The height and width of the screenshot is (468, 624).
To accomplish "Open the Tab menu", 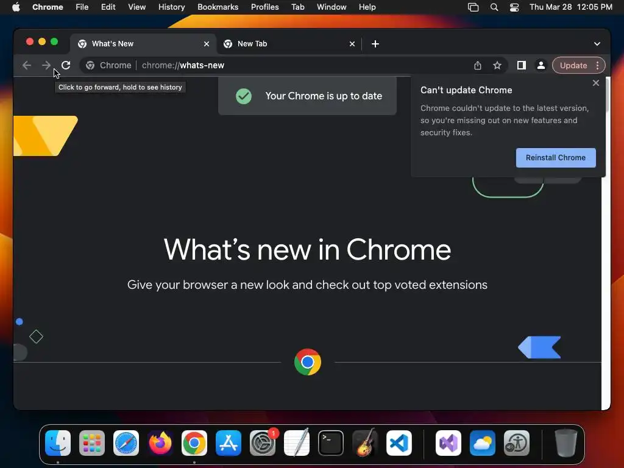I will point(297,7).
